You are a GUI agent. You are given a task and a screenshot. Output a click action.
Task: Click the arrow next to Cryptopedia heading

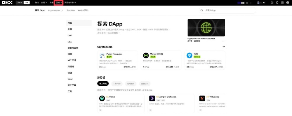(224, 47)
